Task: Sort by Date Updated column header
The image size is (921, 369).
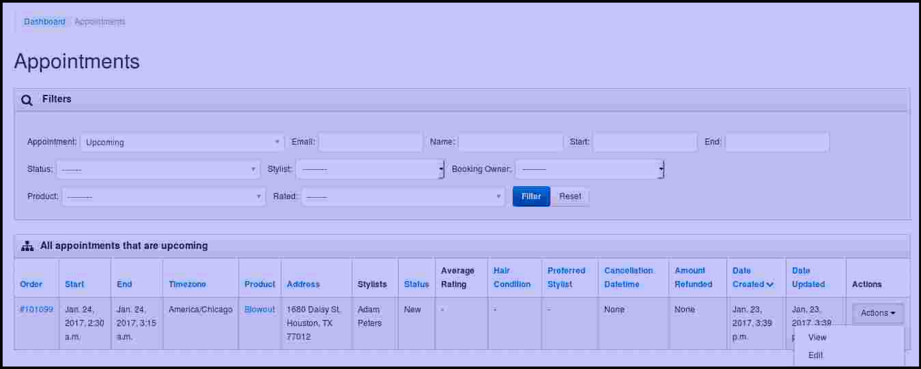Action: [808, 278]
